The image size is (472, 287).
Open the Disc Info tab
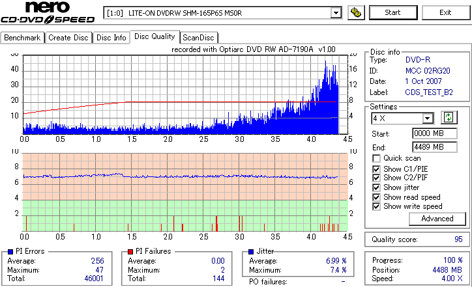111,38
